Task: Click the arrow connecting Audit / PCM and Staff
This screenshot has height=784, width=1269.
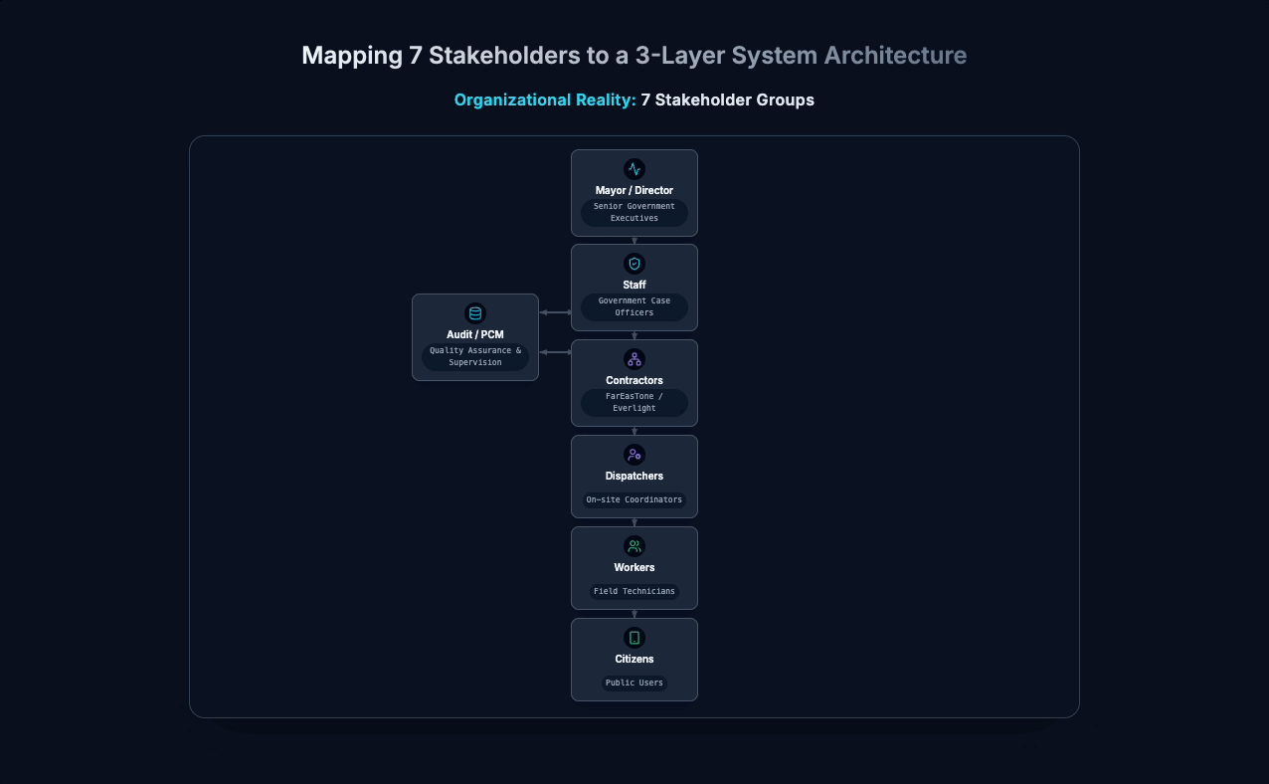Action: coord(555,312)
